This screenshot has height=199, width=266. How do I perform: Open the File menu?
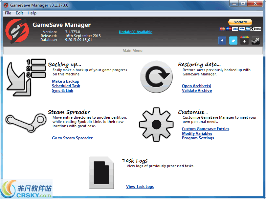pos(8,13)
